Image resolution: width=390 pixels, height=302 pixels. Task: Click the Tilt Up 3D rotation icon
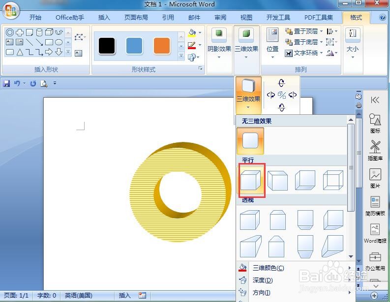pos(281,82)
